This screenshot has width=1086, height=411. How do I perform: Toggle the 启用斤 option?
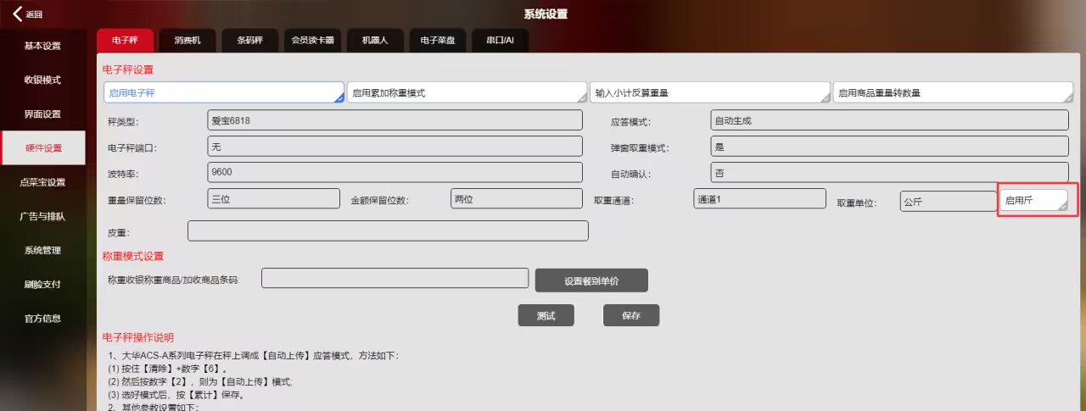pos(1033,201)
